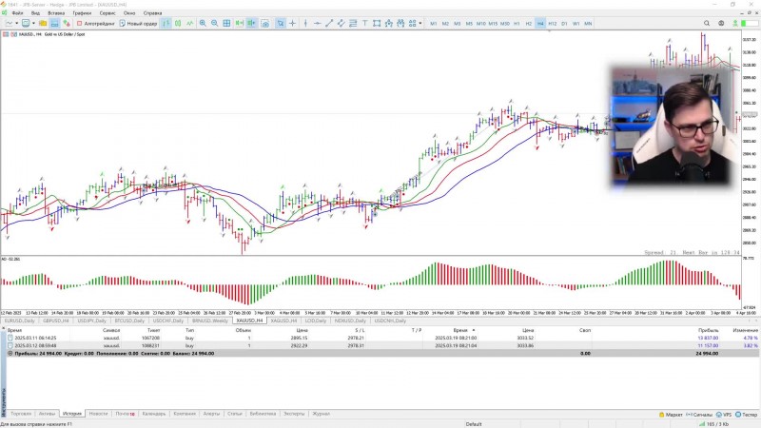Zoom in on the chart
This screenshot has height=428, width=761.
point(203,23)
